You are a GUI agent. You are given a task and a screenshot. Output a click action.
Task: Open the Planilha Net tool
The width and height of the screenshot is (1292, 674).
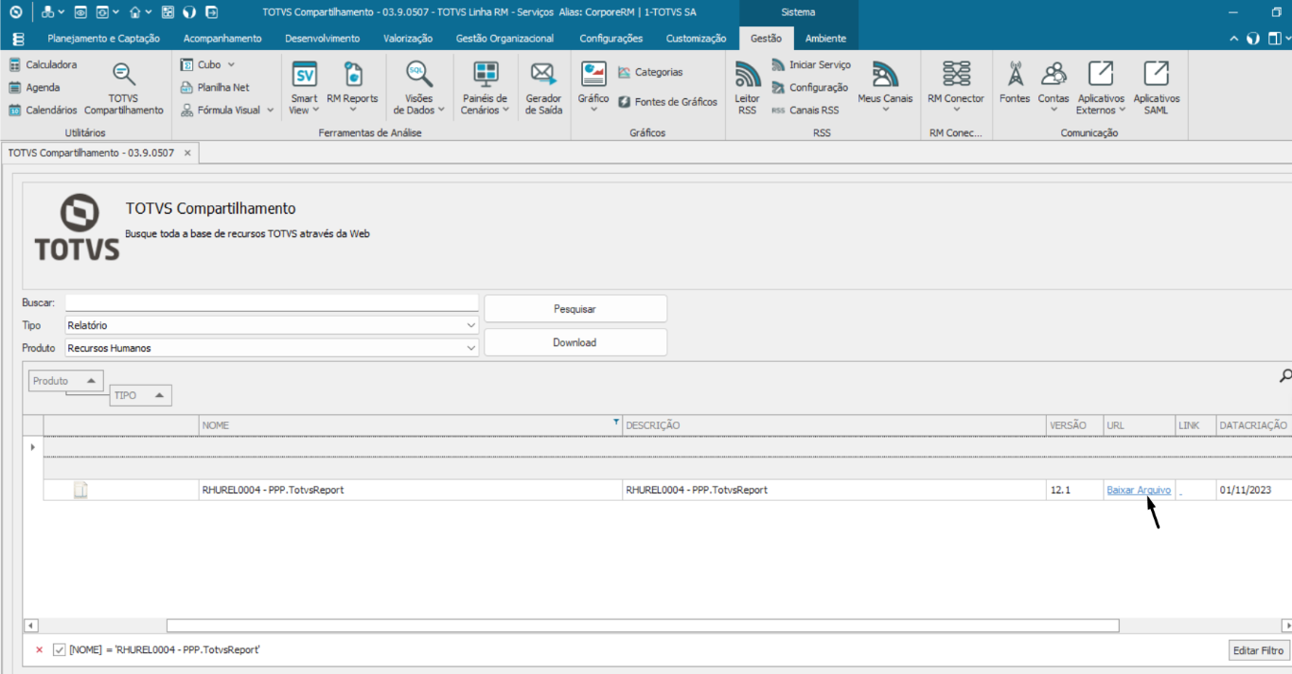pyautogui.click(x=215, y=87)
